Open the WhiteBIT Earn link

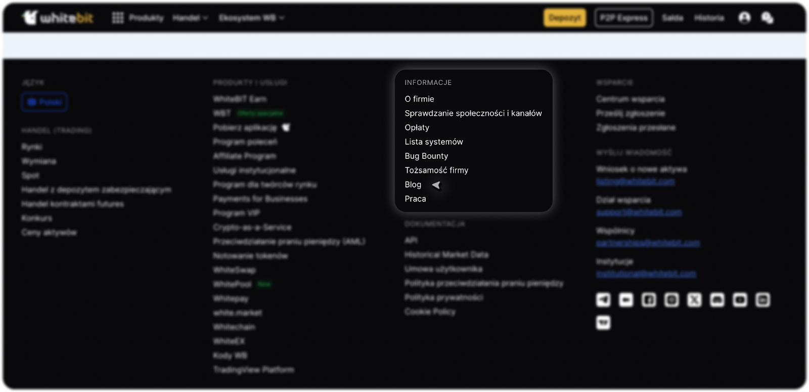pos(240,99)
